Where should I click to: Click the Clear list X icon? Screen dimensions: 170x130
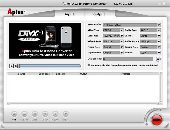click(x=35, y=114)
